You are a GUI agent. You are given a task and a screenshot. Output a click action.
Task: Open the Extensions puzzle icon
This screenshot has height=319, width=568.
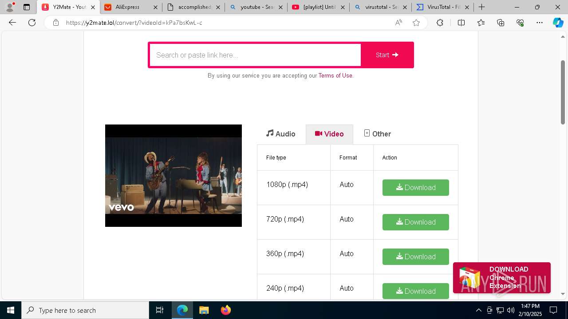click(440, 23)
